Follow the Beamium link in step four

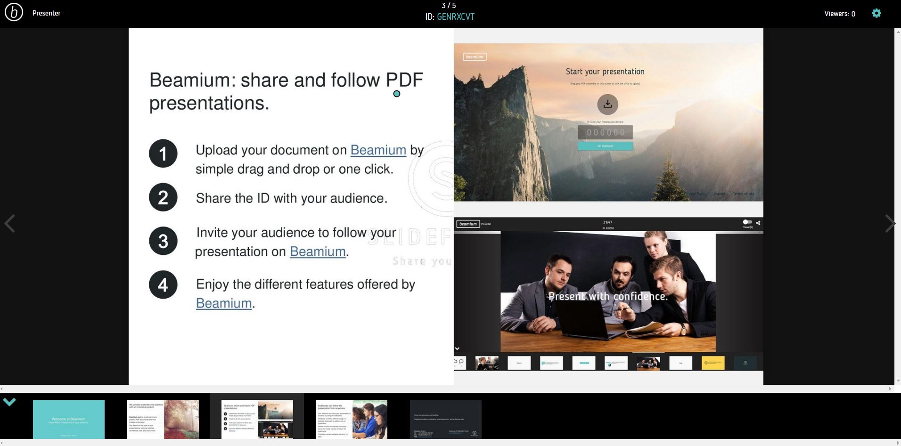click(x=224, y=303)
